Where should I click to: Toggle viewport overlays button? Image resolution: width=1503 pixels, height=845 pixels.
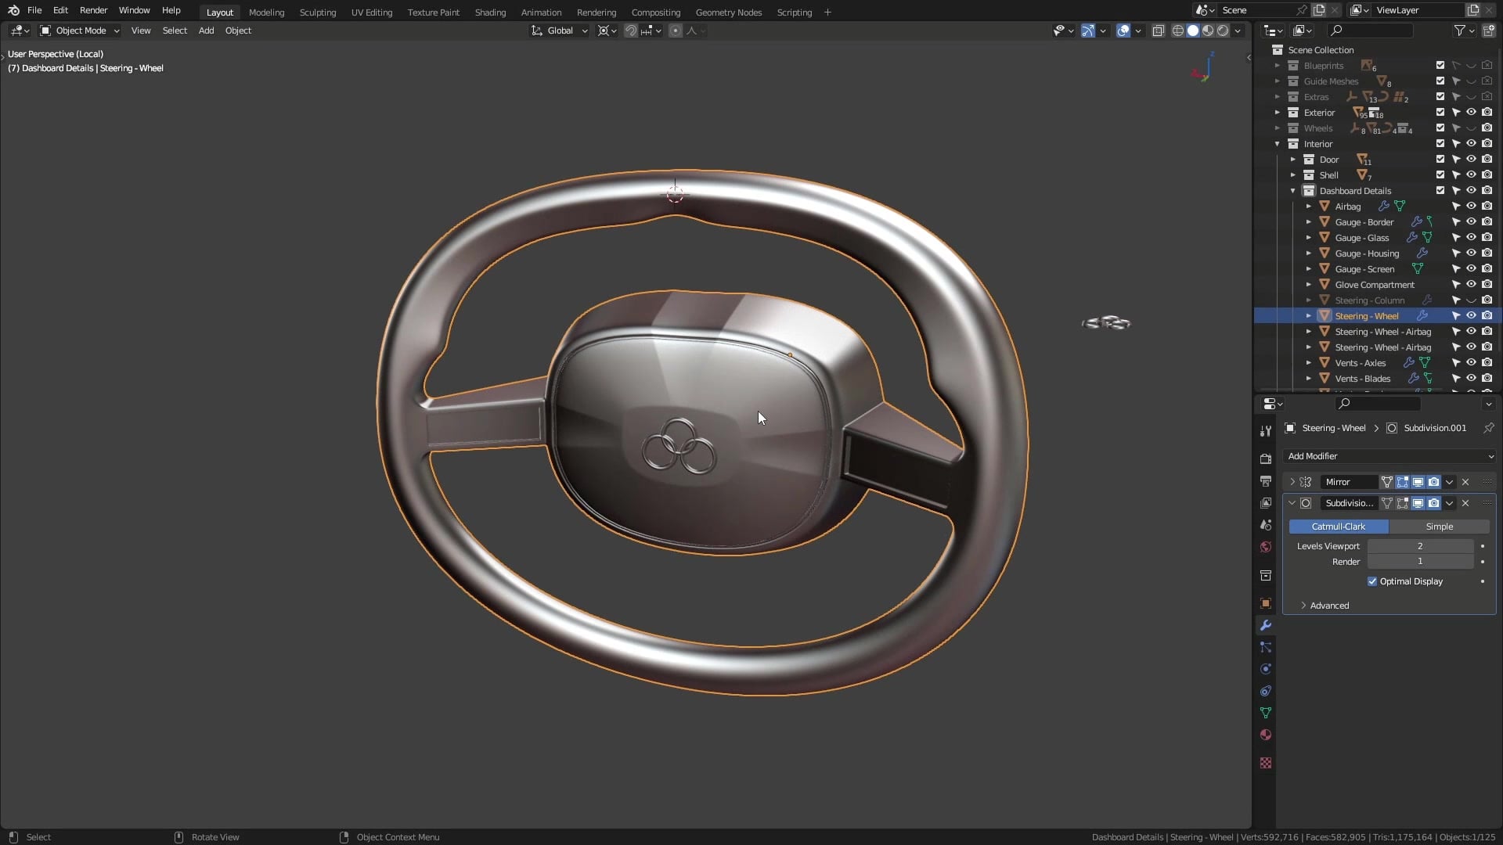1123,31
